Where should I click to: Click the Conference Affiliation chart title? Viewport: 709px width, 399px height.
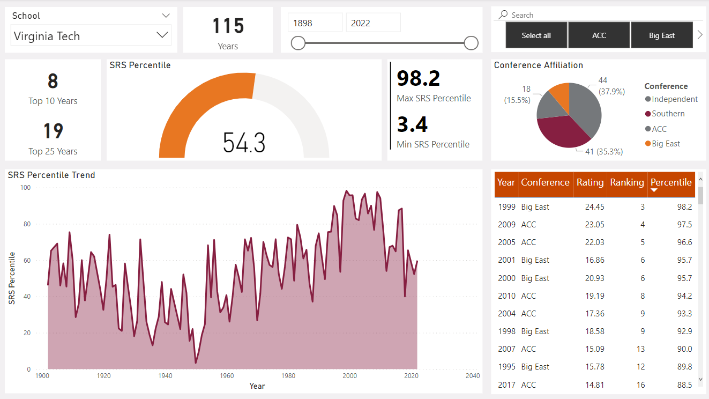(539, 65)
